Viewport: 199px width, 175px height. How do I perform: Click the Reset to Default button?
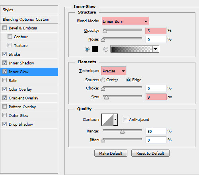click(x=150, y=153)
